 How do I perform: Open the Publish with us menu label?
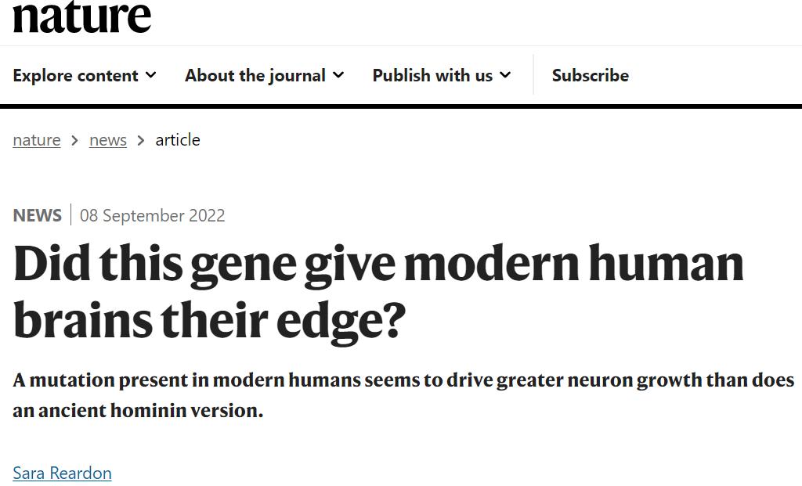click(432, 75)
